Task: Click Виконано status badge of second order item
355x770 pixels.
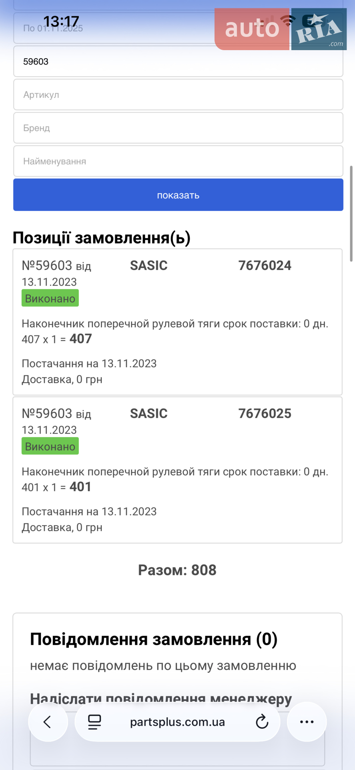Action: point(50,446)
